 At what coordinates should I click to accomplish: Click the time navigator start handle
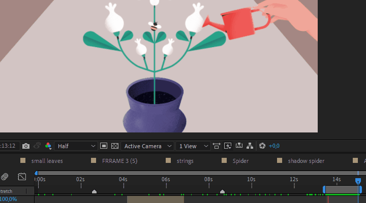pyautogui.click(x=36, y=173)
